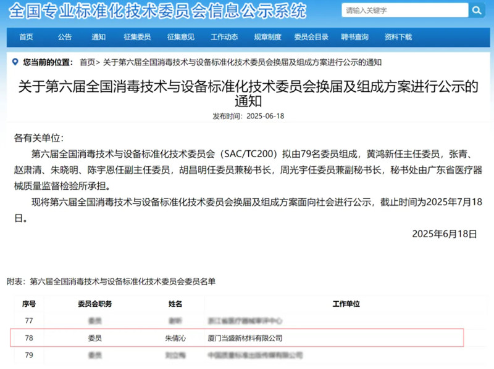This screenshot has width=494, height=369.
Task: Select the 规章制度 menu item
Action: (268, 37)
